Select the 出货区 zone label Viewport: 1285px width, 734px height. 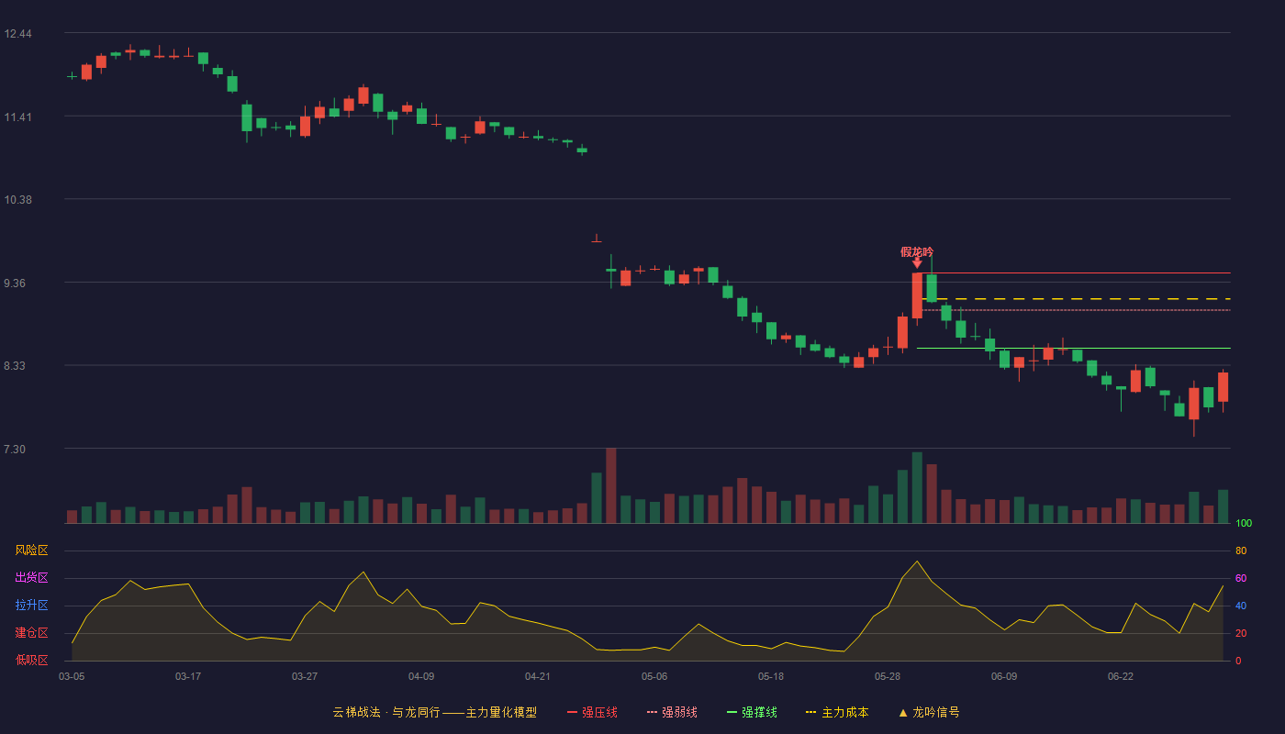[31, 578]
